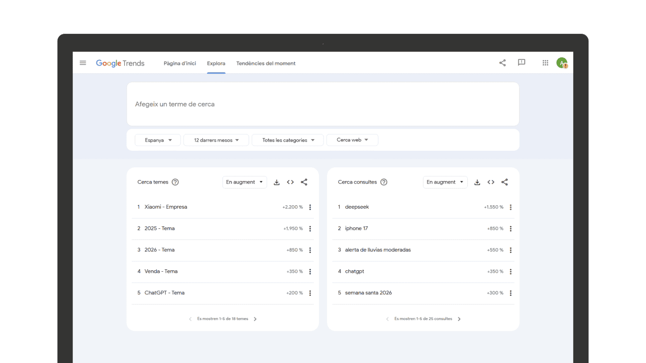
Task: Open more options for Xiaomi row
Action: click(310, 207)
